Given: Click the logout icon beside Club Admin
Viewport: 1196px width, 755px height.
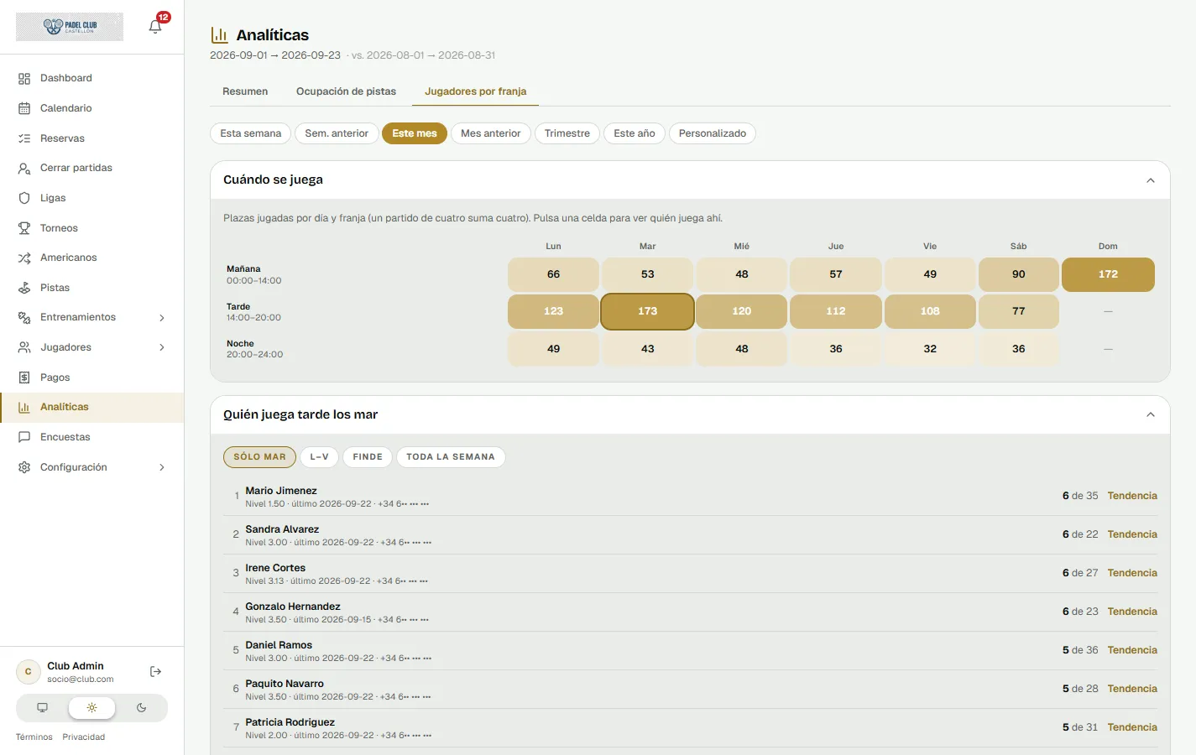Looking at the screenshot, I should [155, 672].
